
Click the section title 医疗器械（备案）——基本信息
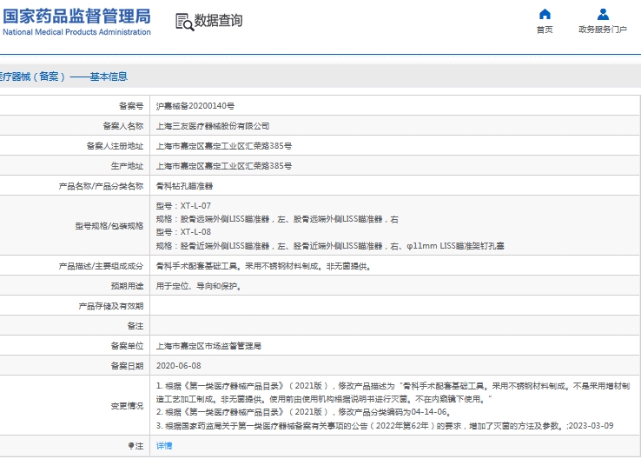[63, 76]
